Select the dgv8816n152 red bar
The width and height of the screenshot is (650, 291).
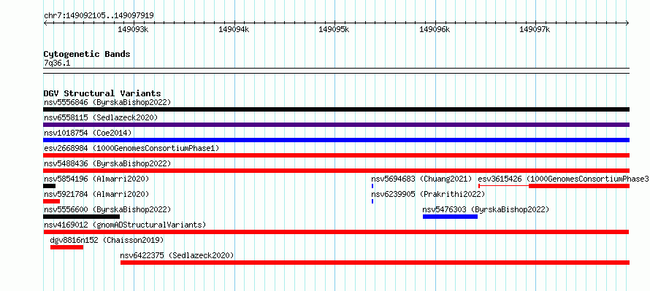[x=66, y=247]
